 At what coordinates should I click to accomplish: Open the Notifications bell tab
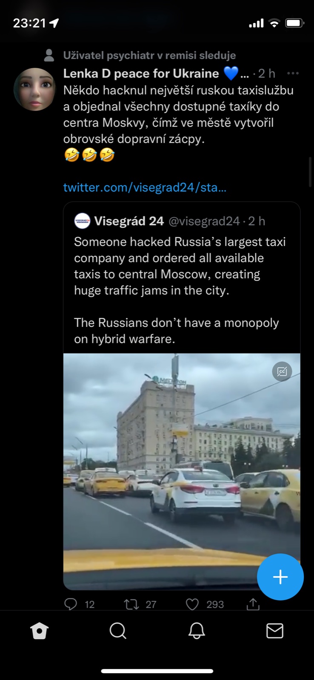[x=197, y=631]
